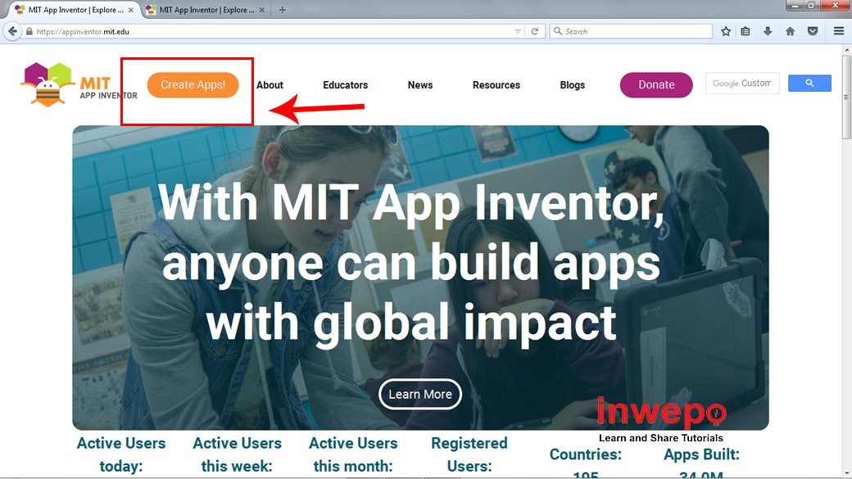The image size is (852, 479).
Task: Open the Resources menu
Action: (x=496, y=85)
